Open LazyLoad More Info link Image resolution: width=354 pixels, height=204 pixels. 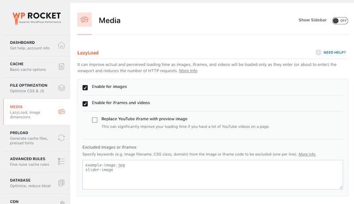pyautogui.click(x=188, y=71)
